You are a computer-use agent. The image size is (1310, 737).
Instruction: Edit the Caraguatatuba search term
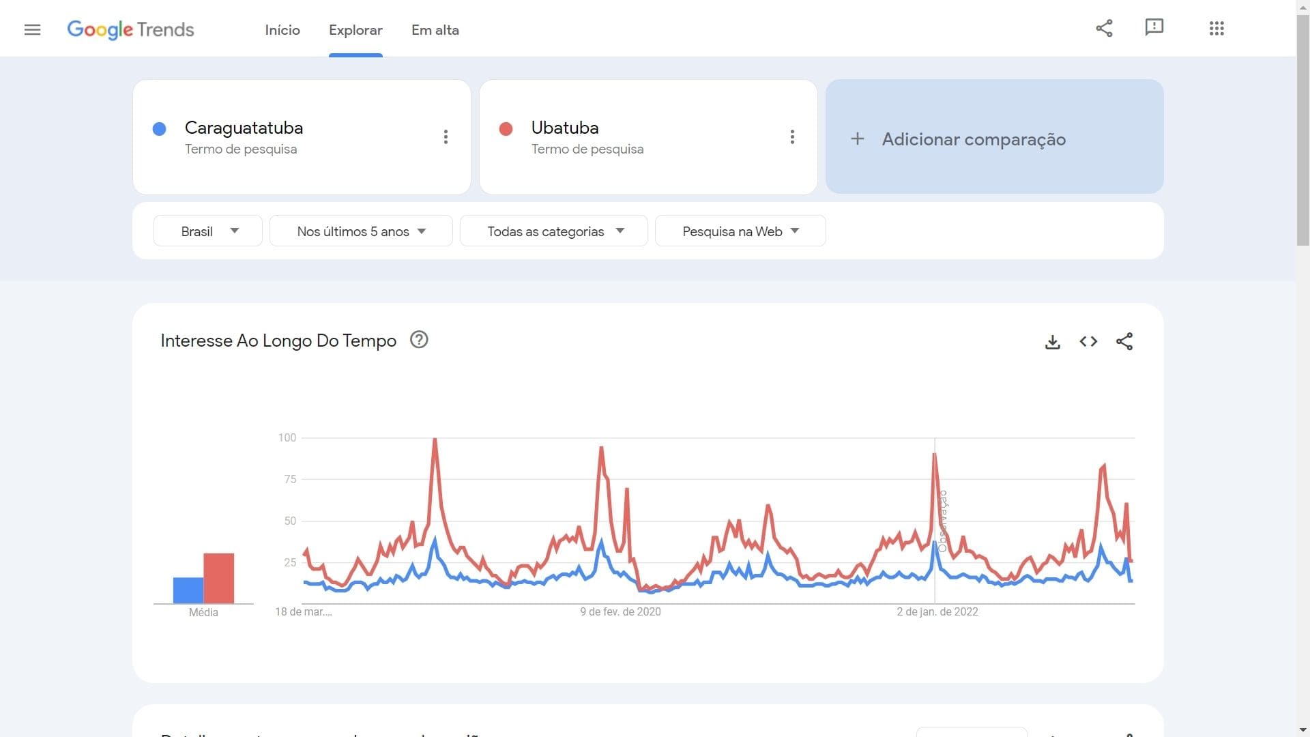[x=244, y=128]
